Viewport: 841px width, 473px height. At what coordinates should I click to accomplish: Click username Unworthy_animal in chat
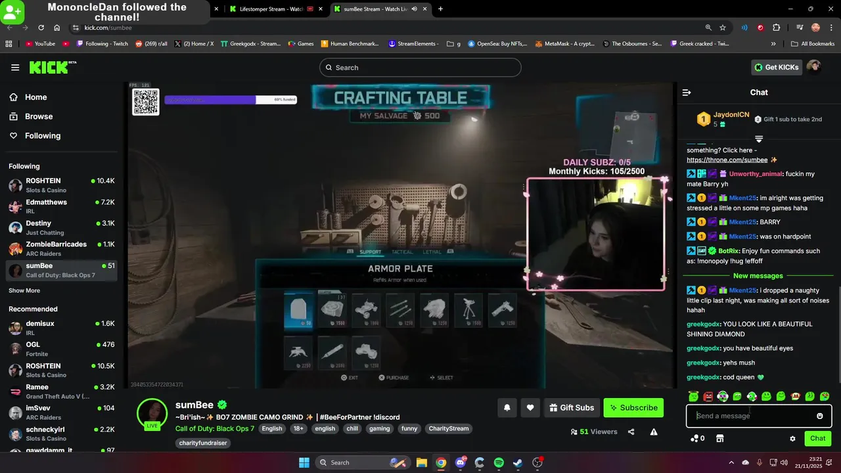(x=756, y=174)
